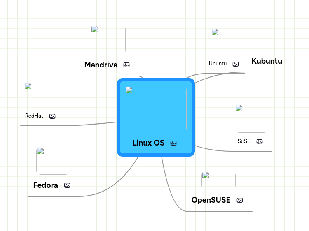
Task: Click the image icon next to OpenSUSE
Action: (240, 200)
